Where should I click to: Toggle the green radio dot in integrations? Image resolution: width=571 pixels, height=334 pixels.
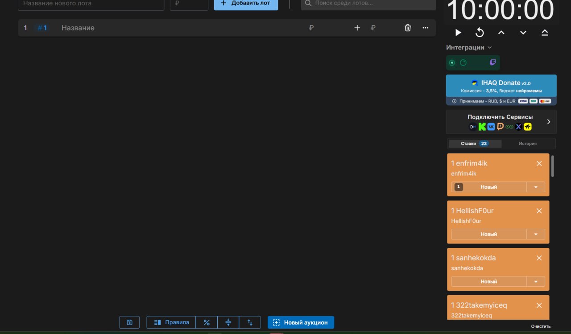click(x=452, y=62)
